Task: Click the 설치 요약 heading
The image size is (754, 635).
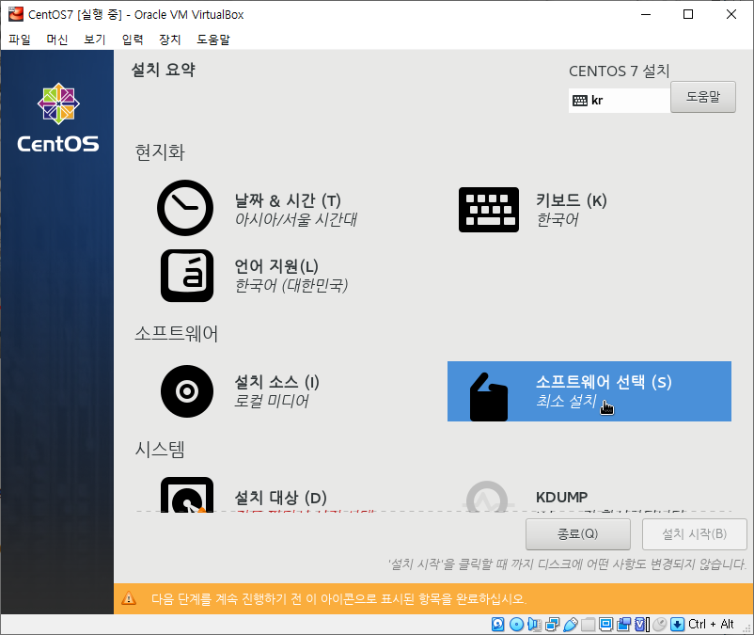Action: (x=163, y=71)
